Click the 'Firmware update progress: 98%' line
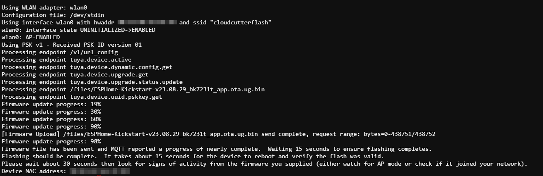Image resolution: width=543 pixels, height=176 pixels. pyautogui.click(x=51, y=141)
